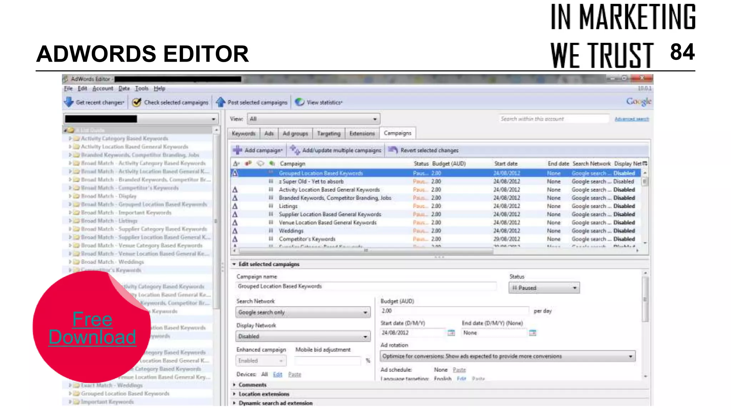Click the column chooser icon in table header
Screen dimensions: 731x410
[x=645, y=163]
